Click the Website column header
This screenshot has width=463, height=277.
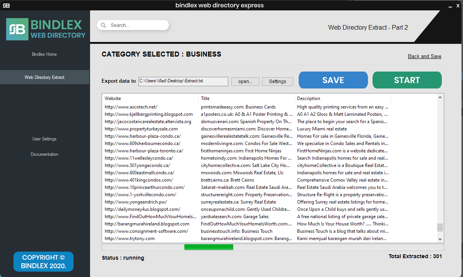(113, 98)
